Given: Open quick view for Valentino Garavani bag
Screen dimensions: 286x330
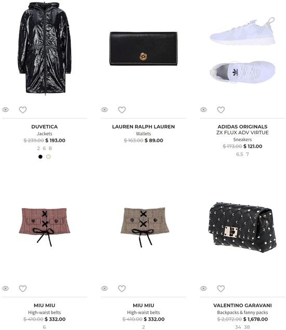Looking at the screenshot, I should pos(203,288).
